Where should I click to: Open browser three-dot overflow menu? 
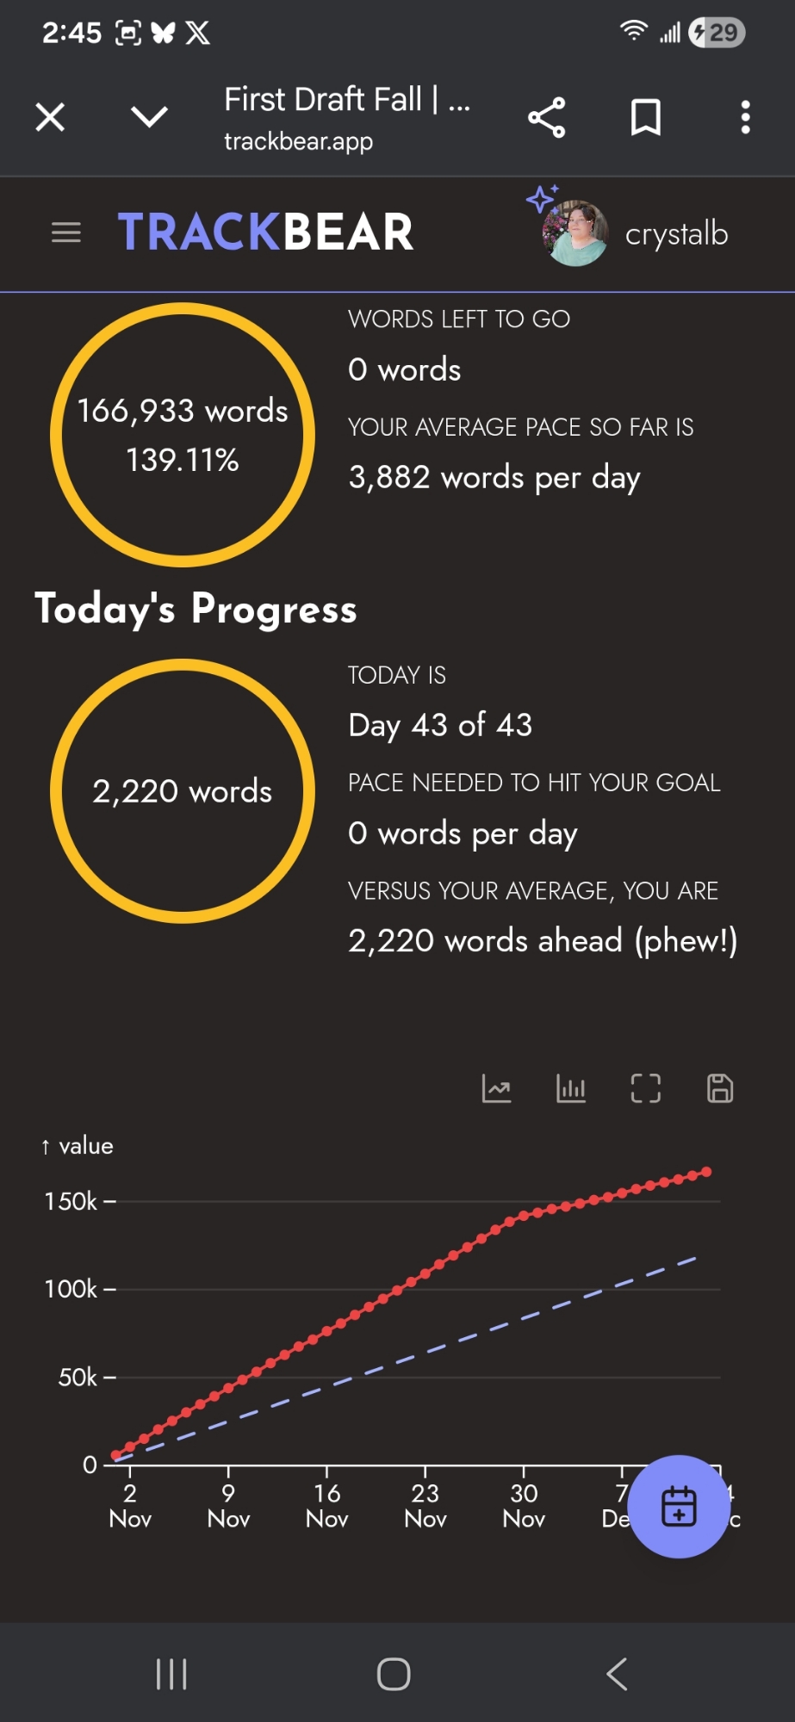click(x=746, y=117)
